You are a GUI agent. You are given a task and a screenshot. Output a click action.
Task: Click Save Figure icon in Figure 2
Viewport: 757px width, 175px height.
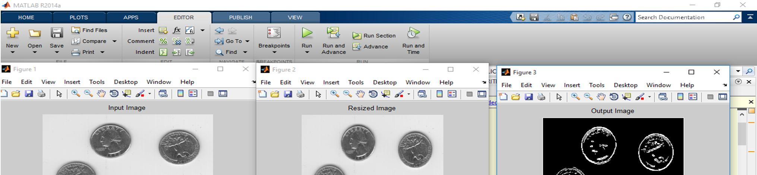click(288, 94)
